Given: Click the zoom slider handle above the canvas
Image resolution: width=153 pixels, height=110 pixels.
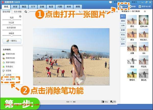Looking at the screenshot, I should click(29, 12).
